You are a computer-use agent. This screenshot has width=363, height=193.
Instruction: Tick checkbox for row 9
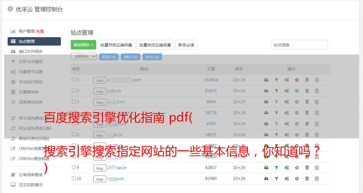pos(74,167)
